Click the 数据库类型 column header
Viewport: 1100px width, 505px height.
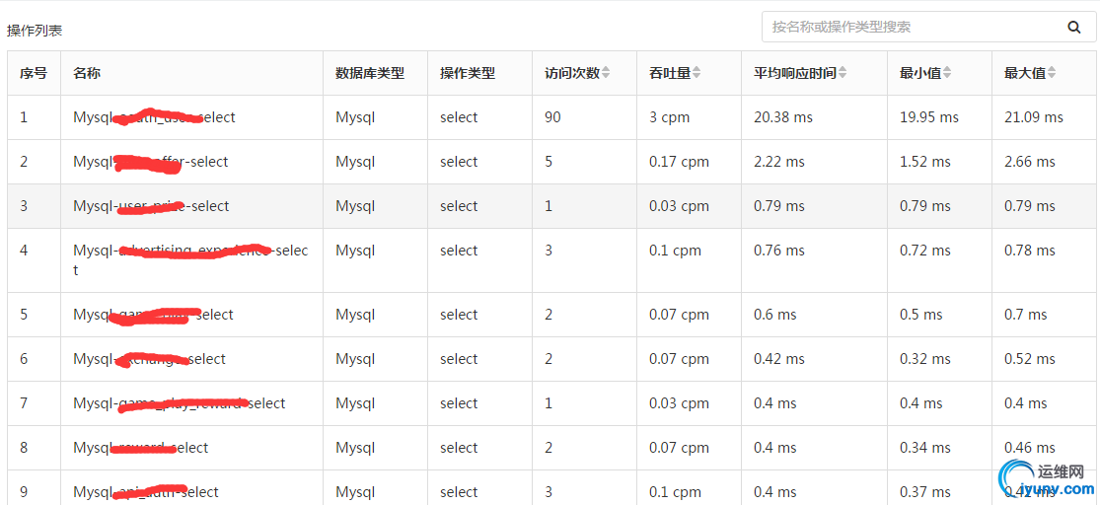tap(370, 73)
